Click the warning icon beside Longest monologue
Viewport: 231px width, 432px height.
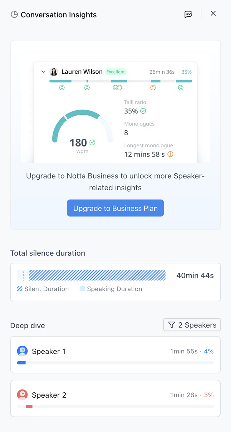tap(170, 154)
